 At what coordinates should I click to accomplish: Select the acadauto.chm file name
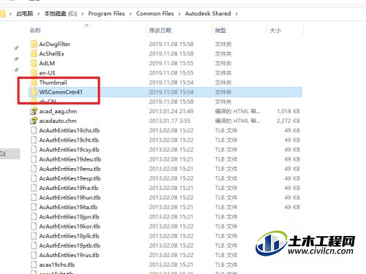(x=58, y=121)
